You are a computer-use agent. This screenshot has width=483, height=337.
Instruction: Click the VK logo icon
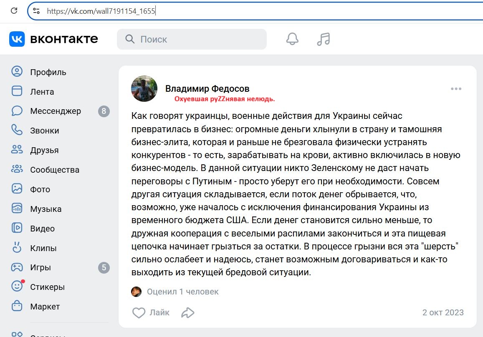(17, 39)
